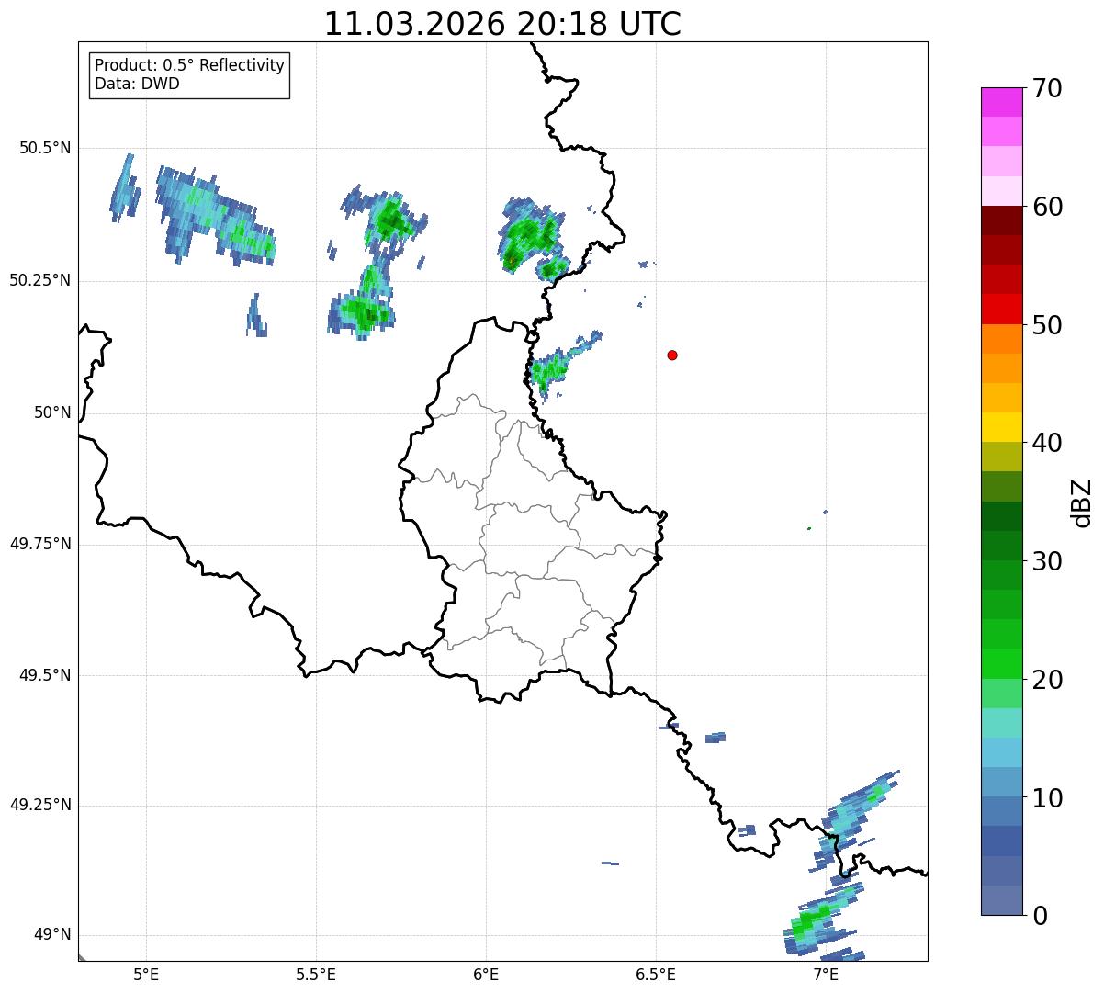Click the light cyan colorbar swatch near 15
Screen dimensions: 1104x993
[x=1001, y=723]
